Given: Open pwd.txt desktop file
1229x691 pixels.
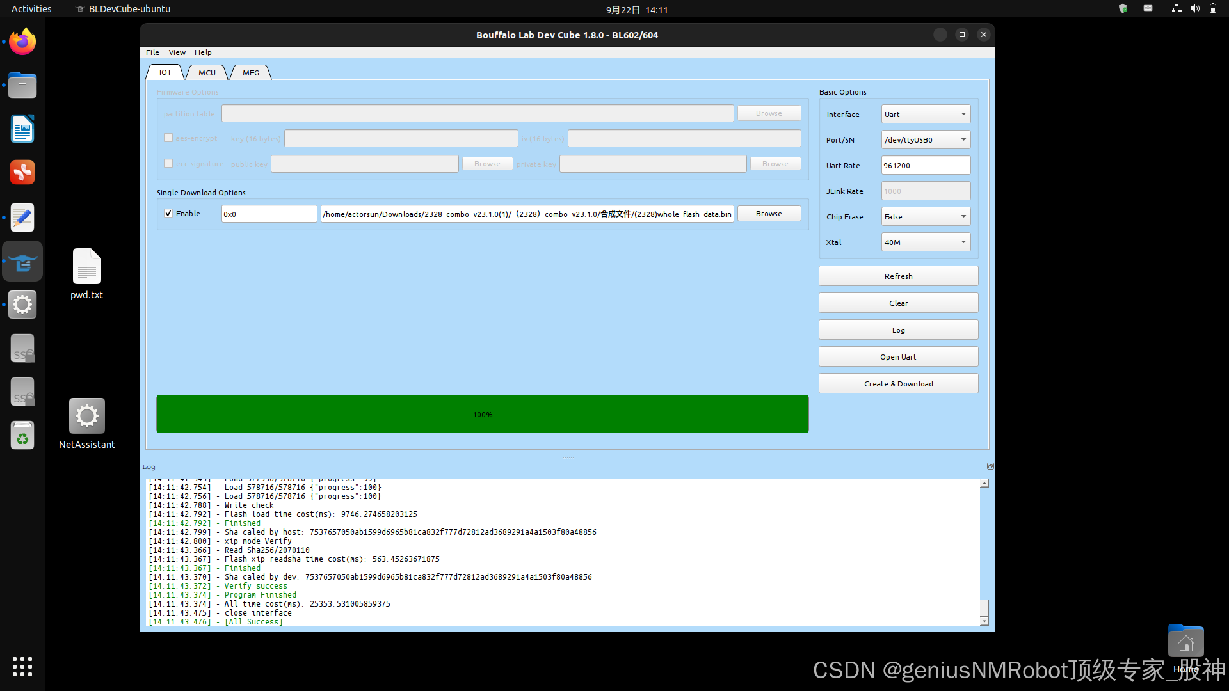Looking at the screenshot, I should point(86,274).
